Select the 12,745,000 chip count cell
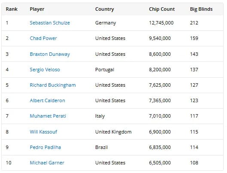Image resolution: width=227 pixels, height=173 pixels. coord(161,23)
